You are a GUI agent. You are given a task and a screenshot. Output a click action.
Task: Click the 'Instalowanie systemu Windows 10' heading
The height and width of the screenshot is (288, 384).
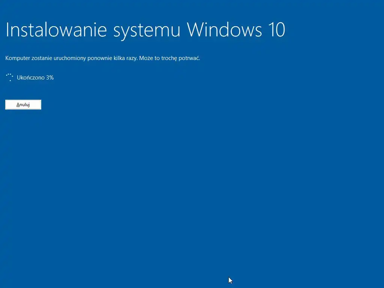(x=145, y=30)
